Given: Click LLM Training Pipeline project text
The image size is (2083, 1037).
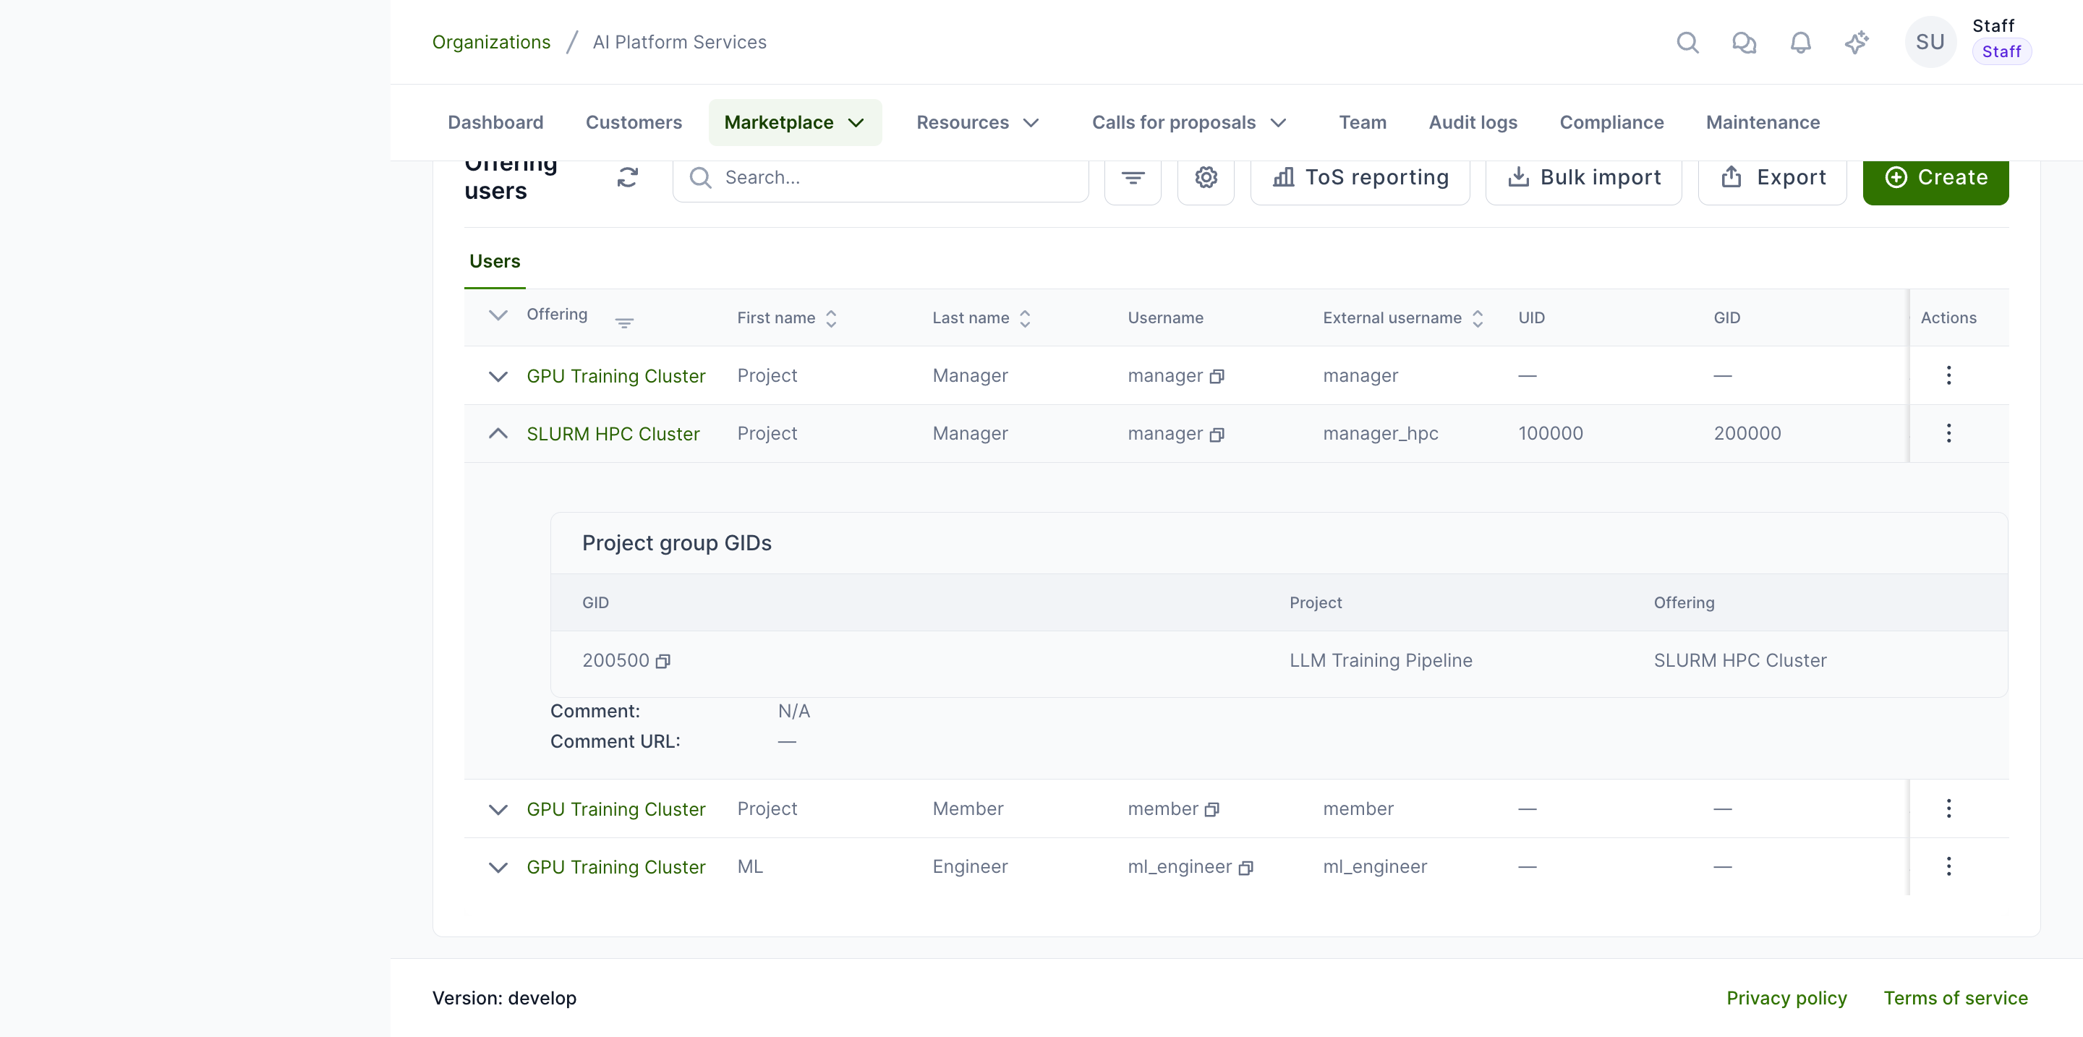Looking at the screenshot, I should tap(1380, 660).
